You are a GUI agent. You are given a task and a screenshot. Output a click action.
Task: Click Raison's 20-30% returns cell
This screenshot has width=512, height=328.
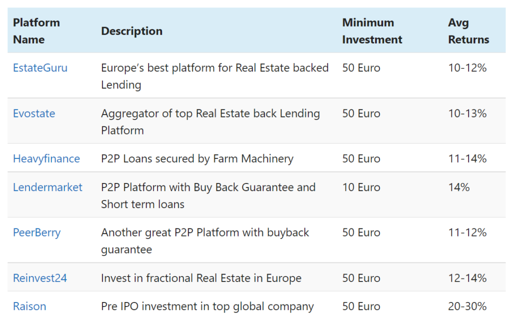(x=467, y=306)
